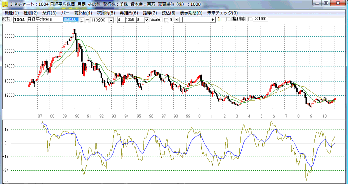Click the stepper beside the 860500 date field
348x184 pixels.
point(82,20)
